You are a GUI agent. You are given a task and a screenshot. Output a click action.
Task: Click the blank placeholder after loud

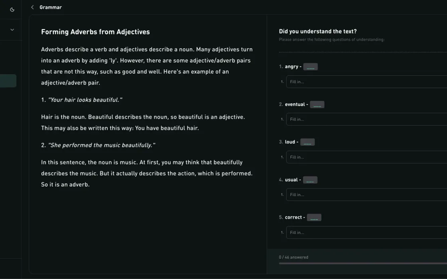(307, 142)
